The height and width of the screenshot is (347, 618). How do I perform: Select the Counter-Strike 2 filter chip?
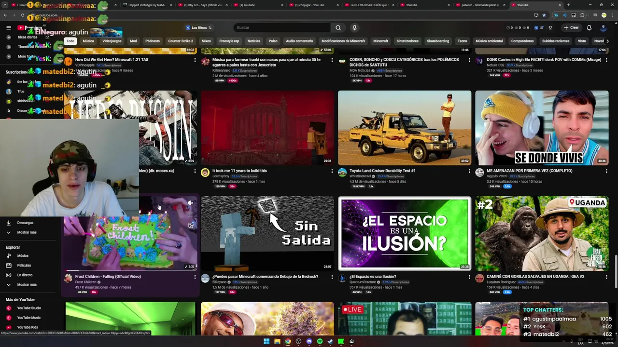click(181, 41)
